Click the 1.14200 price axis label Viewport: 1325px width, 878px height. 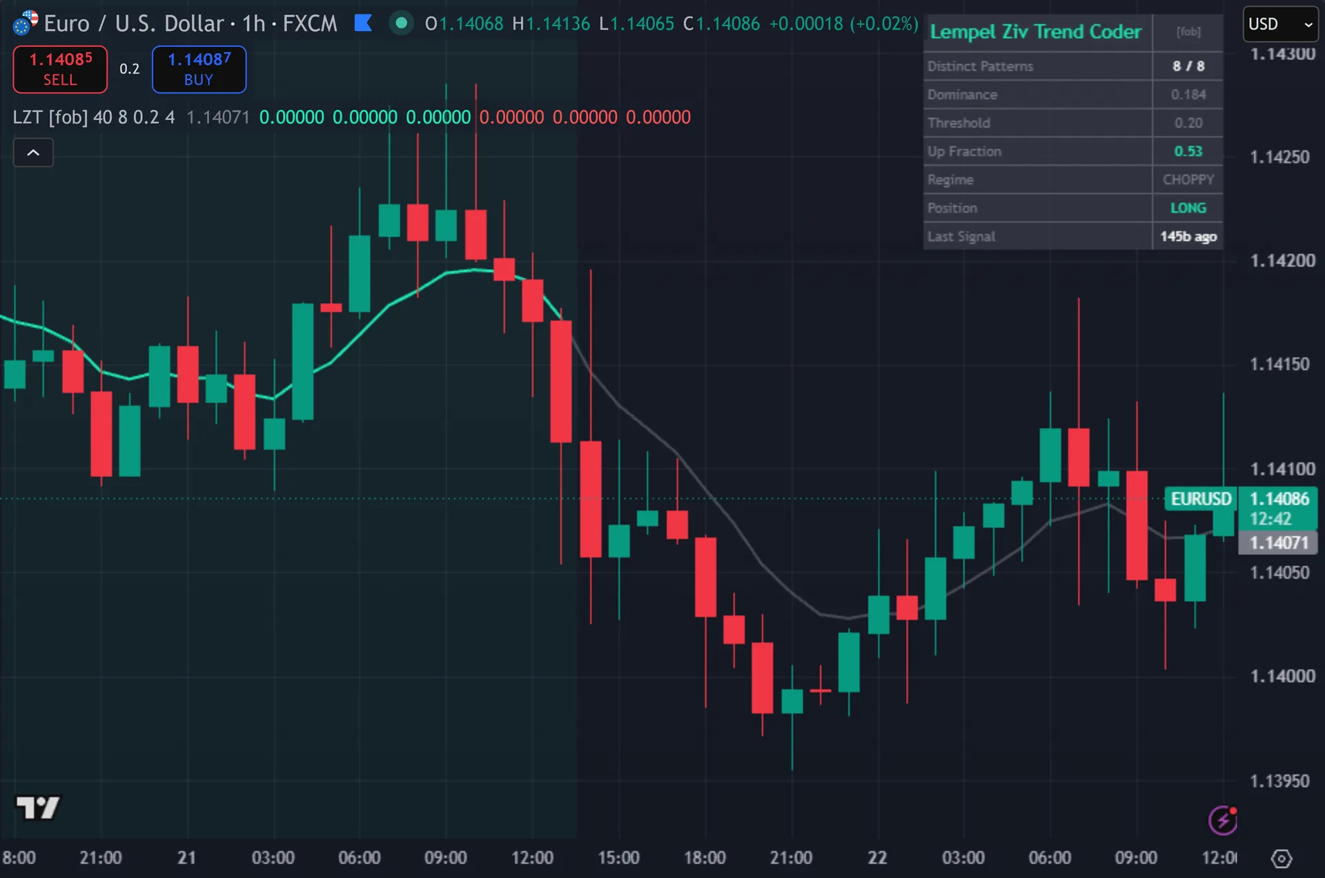tap(1282, 261)
